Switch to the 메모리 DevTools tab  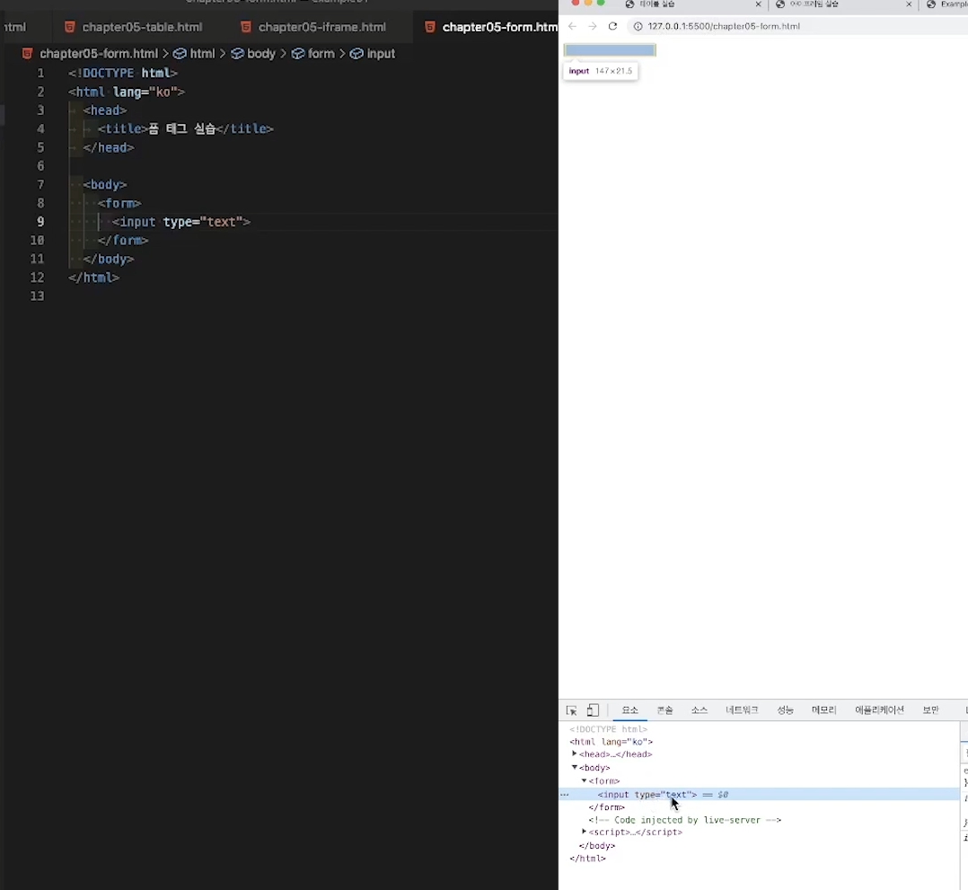(x=824, y=710)
